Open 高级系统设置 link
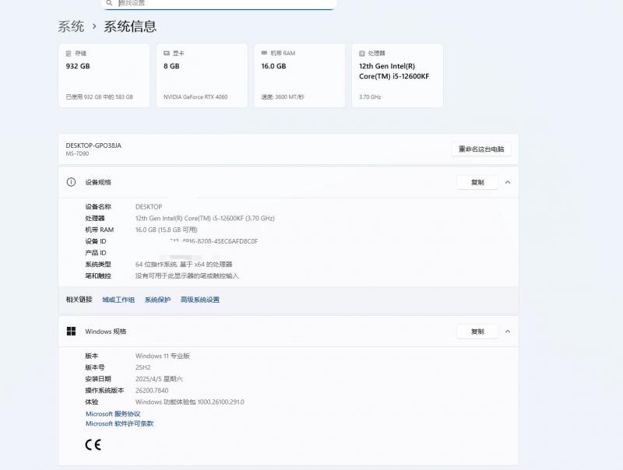The width and height of the screenshot is (623, 470). point(200,300)
